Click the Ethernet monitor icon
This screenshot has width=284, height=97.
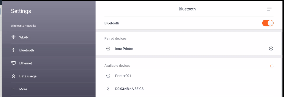[13, 63]
